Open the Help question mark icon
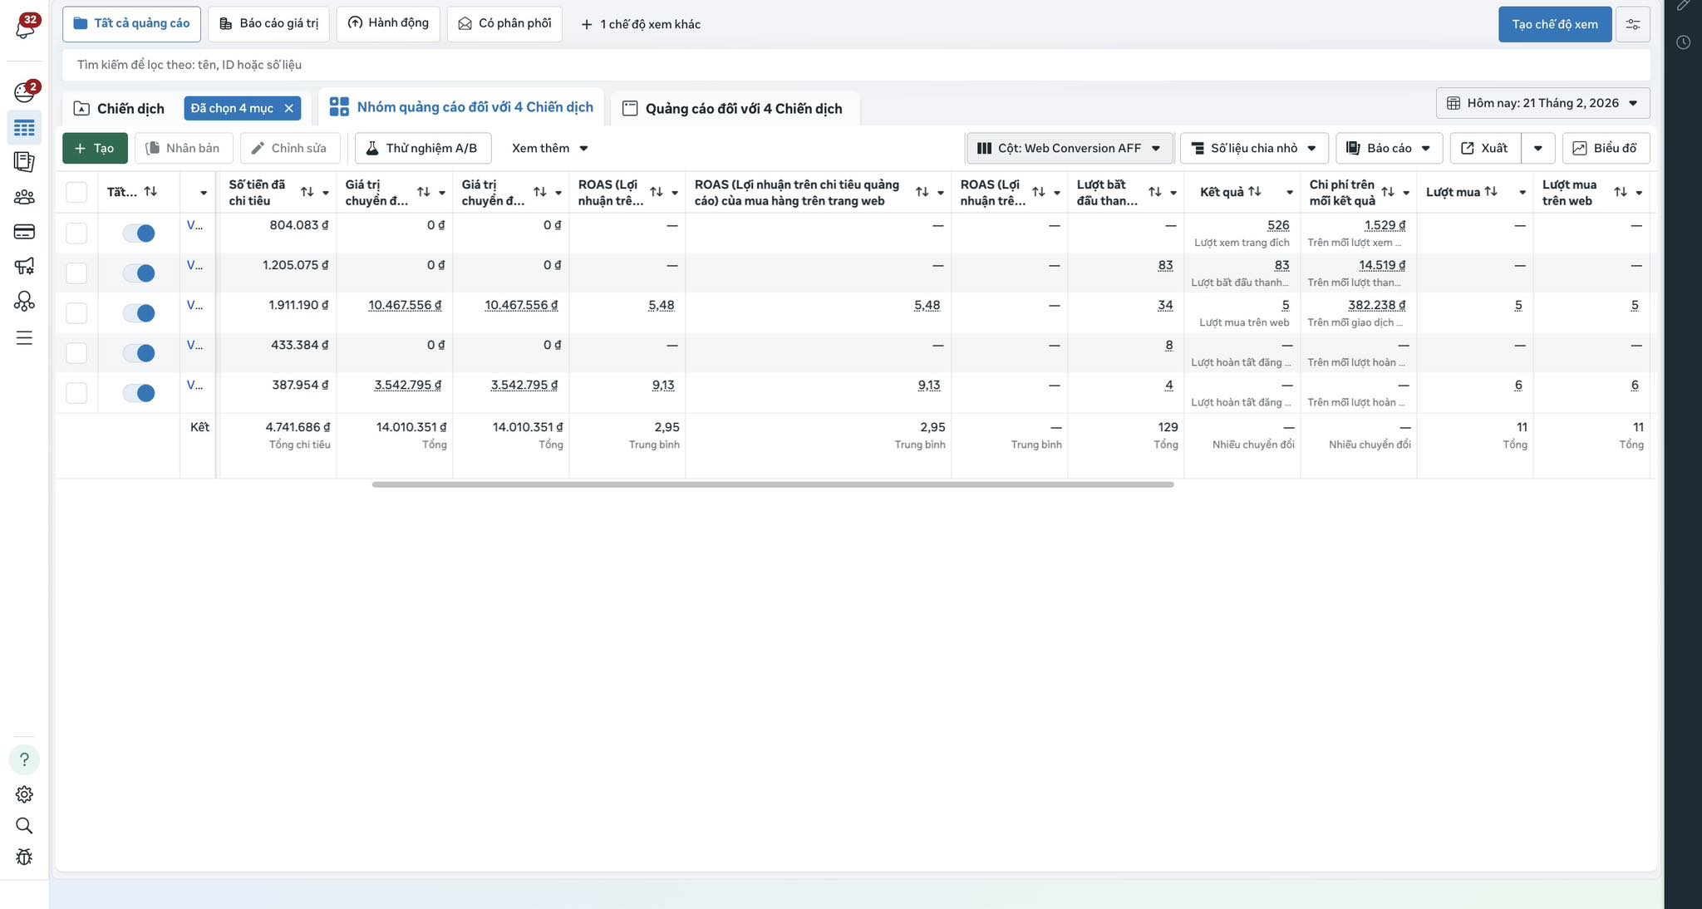This screenshot has width=1702, height=909. click(x=24, y=759)
